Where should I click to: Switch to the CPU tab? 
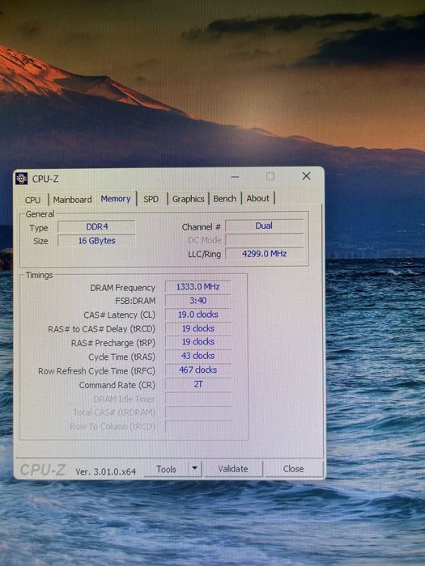(x=32, y=200)
